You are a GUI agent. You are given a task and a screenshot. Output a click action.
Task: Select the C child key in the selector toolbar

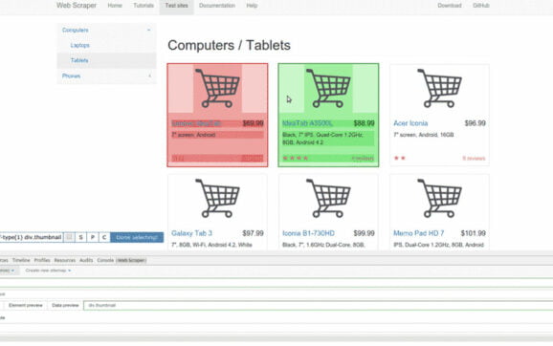104,237
